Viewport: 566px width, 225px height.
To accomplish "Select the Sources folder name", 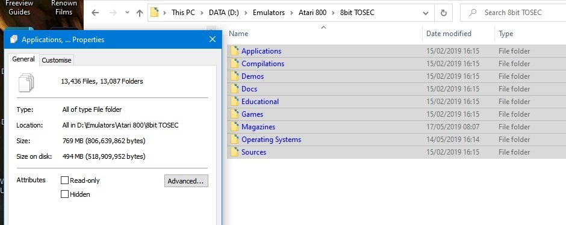I will (253, 152).
